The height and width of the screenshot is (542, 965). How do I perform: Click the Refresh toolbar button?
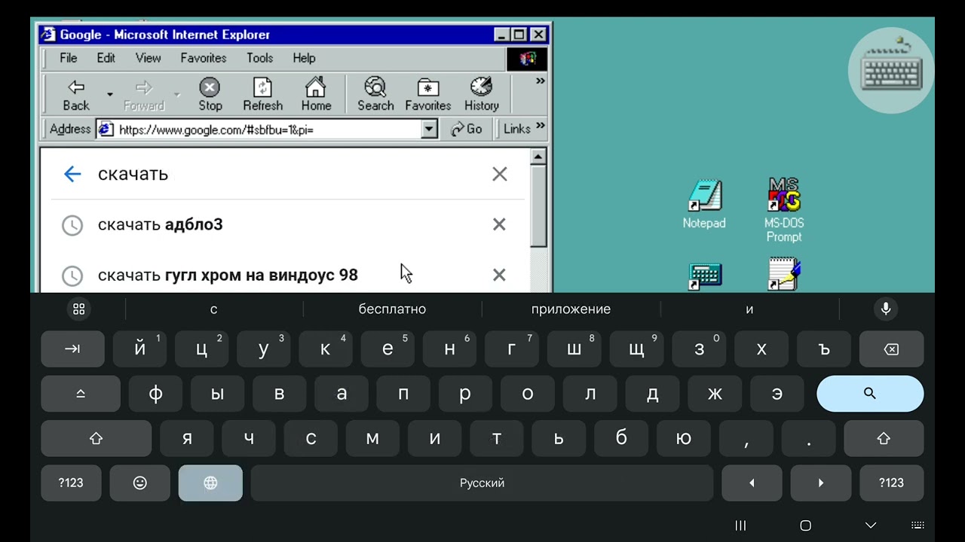click(x=262, y=95)
